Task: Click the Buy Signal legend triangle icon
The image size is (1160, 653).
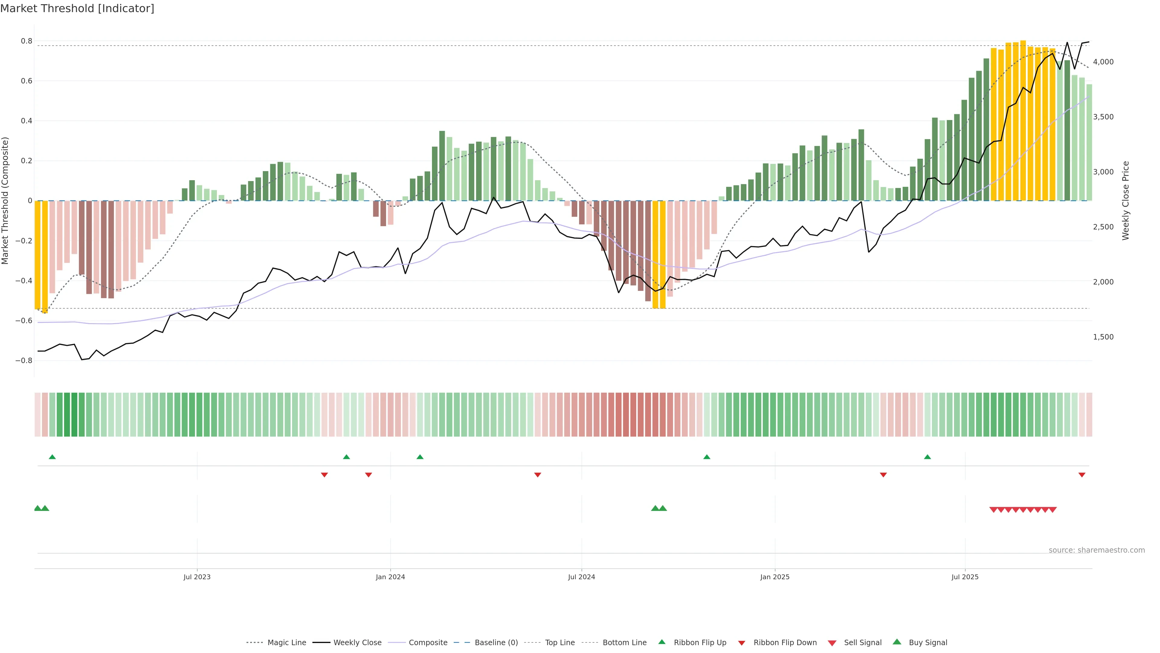Action: pyautogui.click(x=897, y=642)
